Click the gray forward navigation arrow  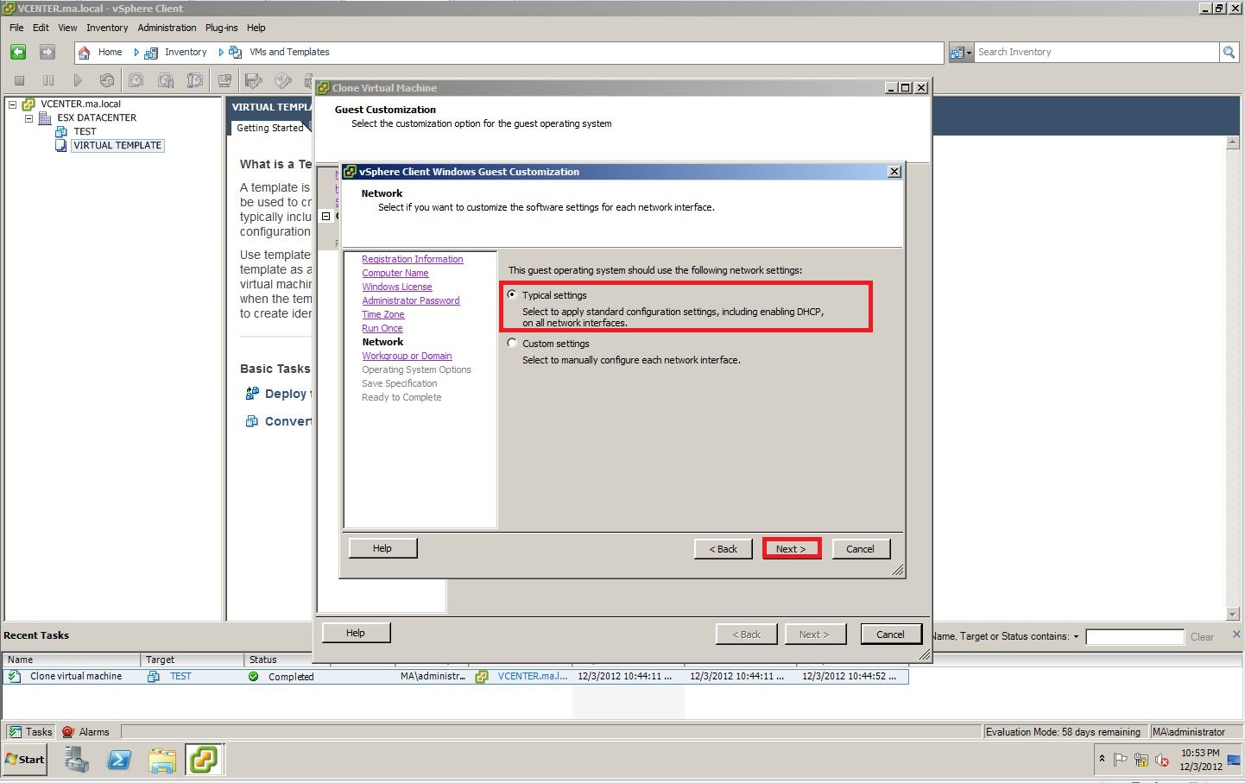coord(47,53)
